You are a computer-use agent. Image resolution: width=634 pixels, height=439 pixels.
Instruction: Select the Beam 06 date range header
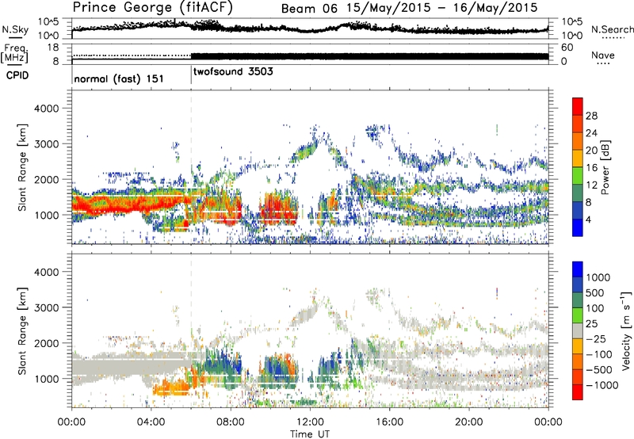[x=409, y=8]
